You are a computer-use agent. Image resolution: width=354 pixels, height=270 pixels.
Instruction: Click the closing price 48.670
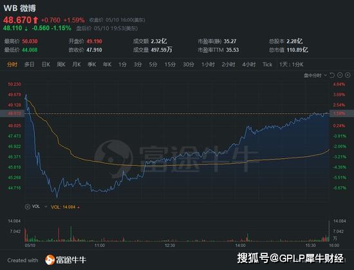coord(17,20)
